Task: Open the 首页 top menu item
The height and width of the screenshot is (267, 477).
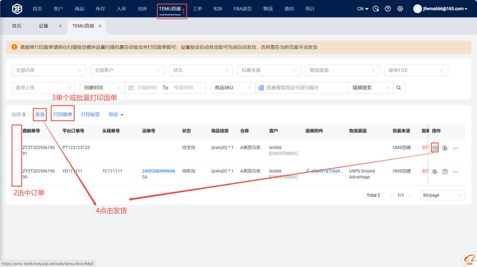Action: [x=37, y=9]
